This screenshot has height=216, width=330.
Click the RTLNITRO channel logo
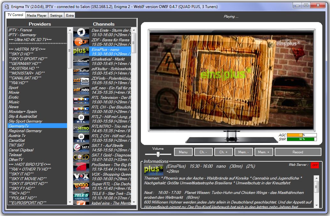coord(81,128)
